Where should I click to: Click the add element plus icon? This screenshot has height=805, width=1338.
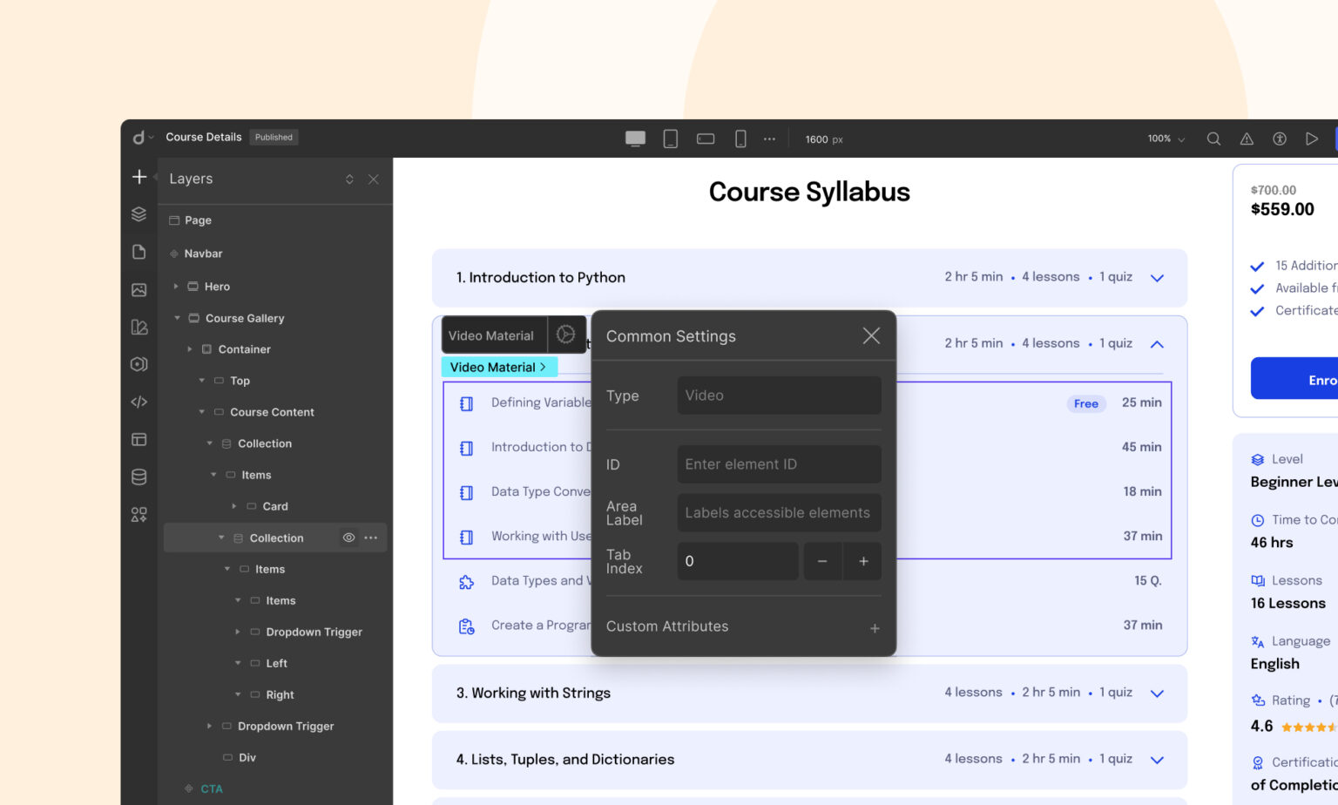click(x=139, y=178)
